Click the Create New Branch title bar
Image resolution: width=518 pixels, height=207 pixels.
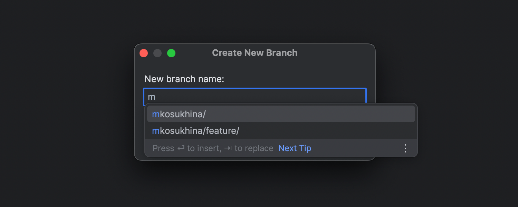click(255, 52)
